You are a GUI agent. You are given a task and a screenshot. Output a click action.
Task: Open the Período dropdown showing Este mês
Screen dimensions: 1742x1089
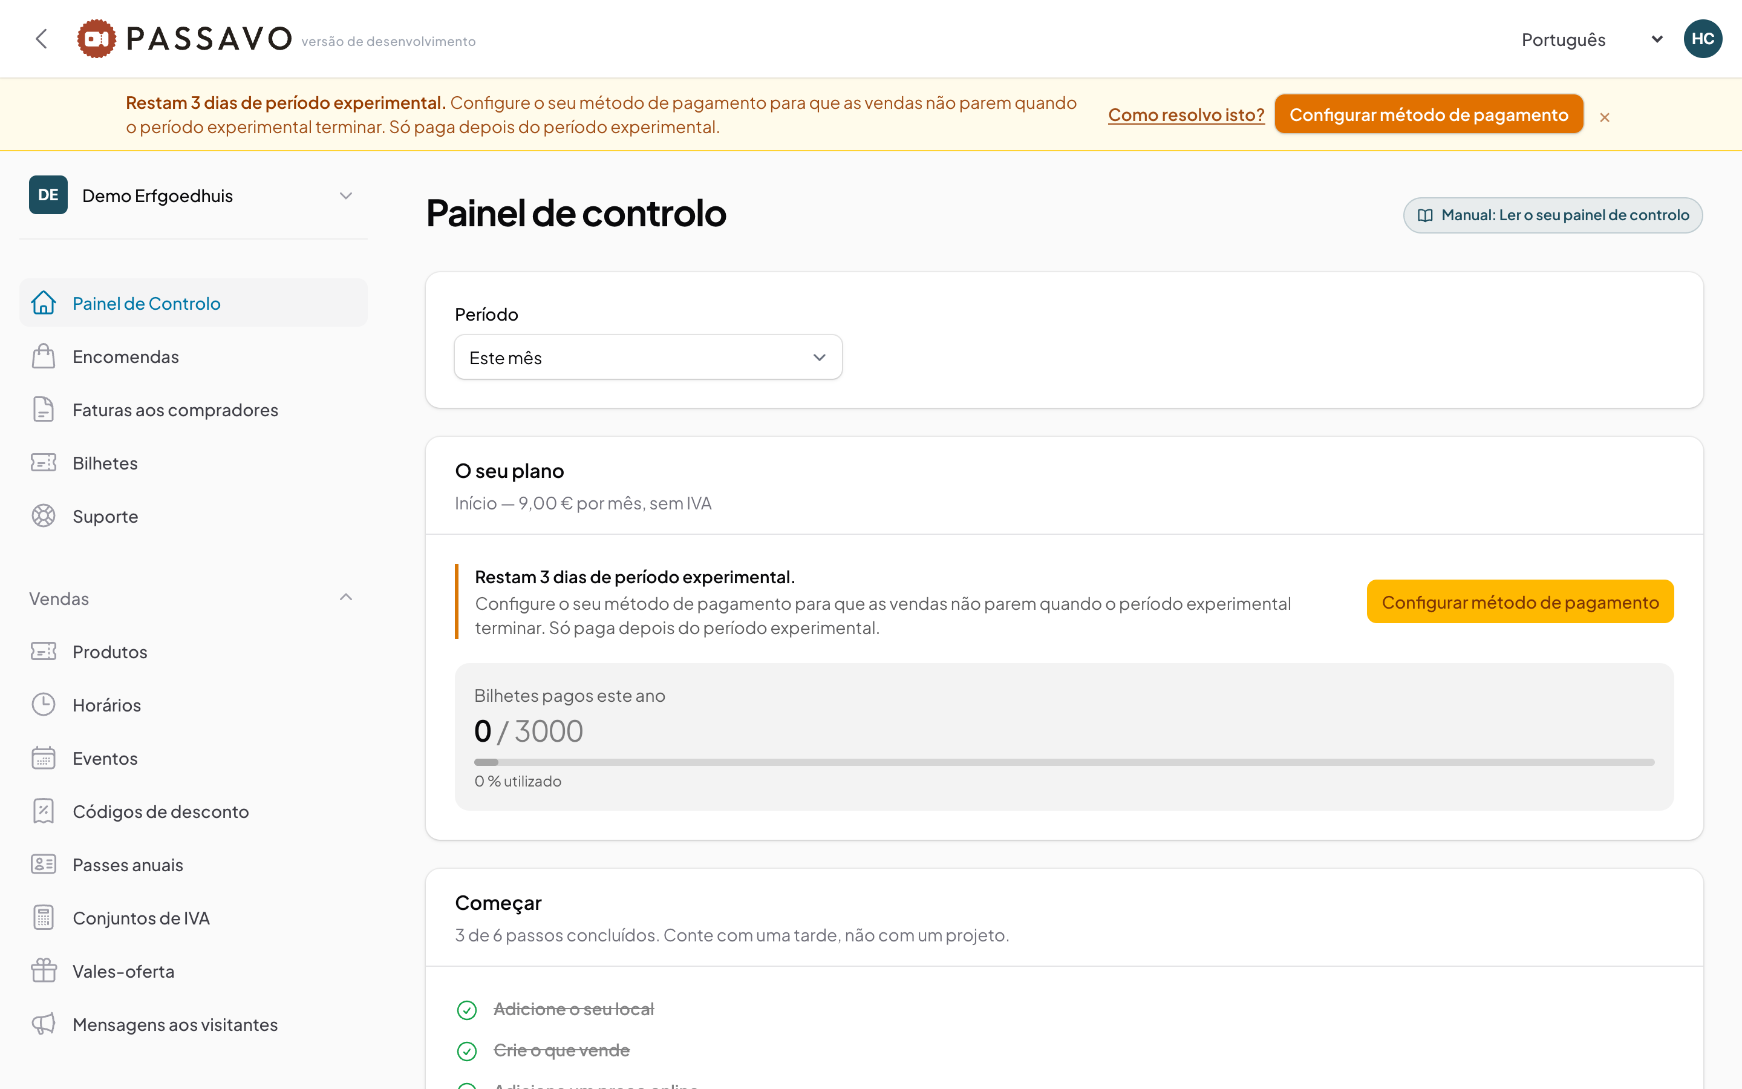(x=648, y=357)
